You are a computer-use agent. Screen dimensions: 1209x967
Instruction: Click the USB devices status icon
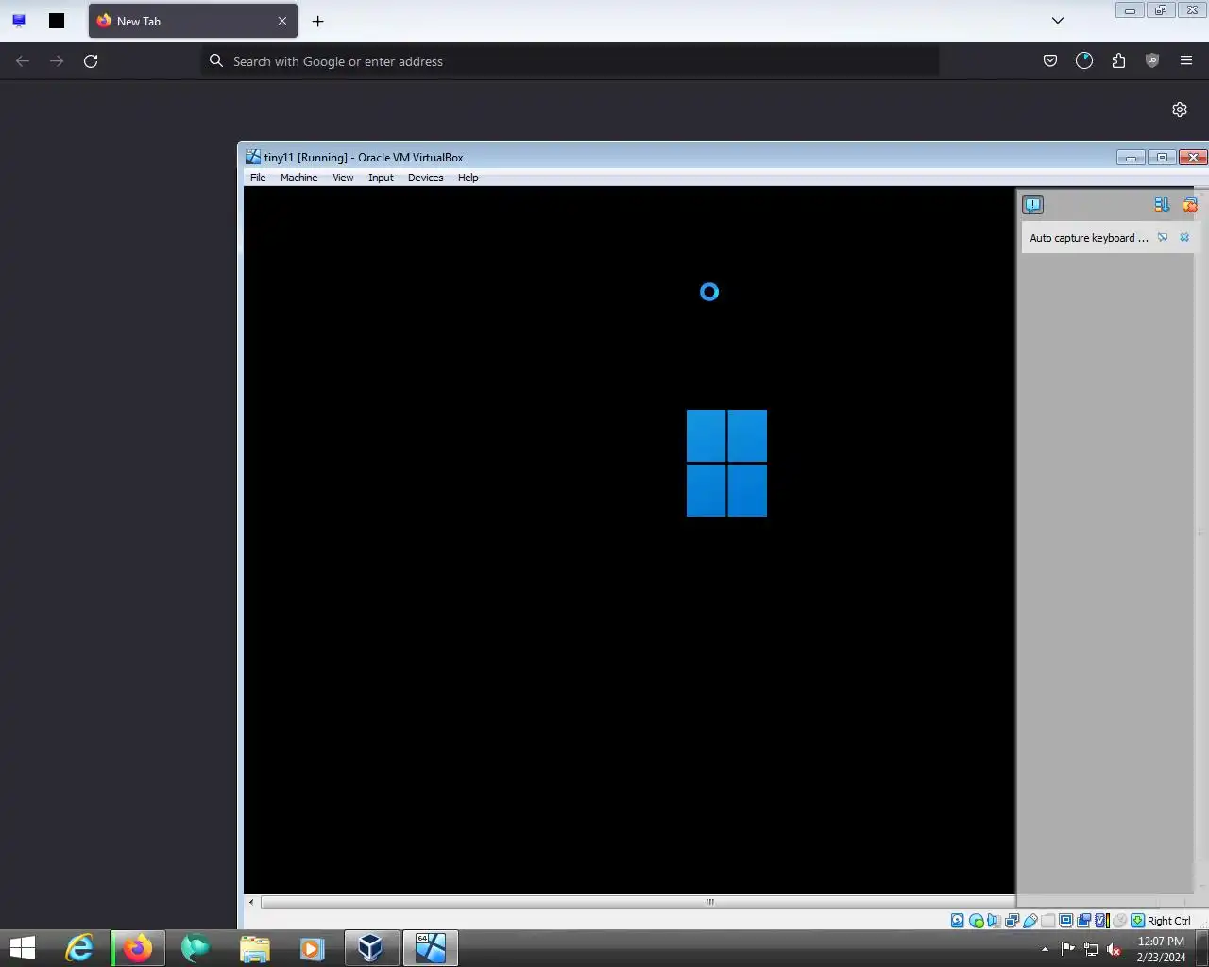(1030, 921)
